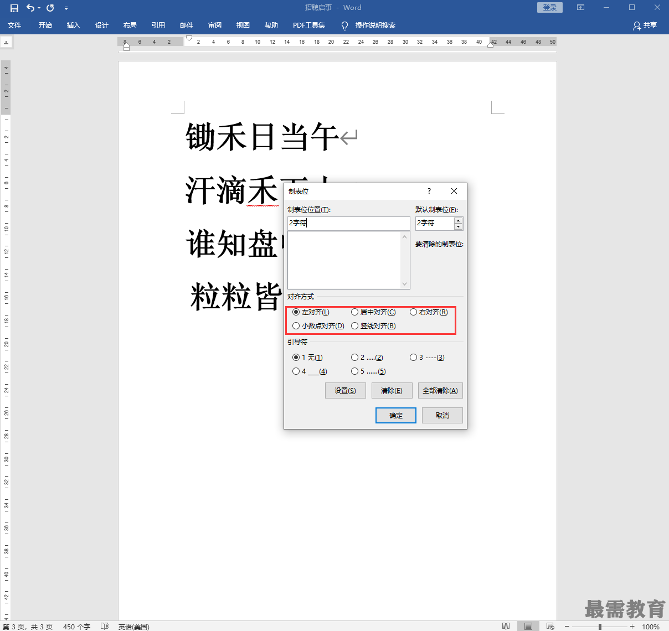Click the 操作说明搜索 search box
The image size is (669, 631).
tap(375, 25)
